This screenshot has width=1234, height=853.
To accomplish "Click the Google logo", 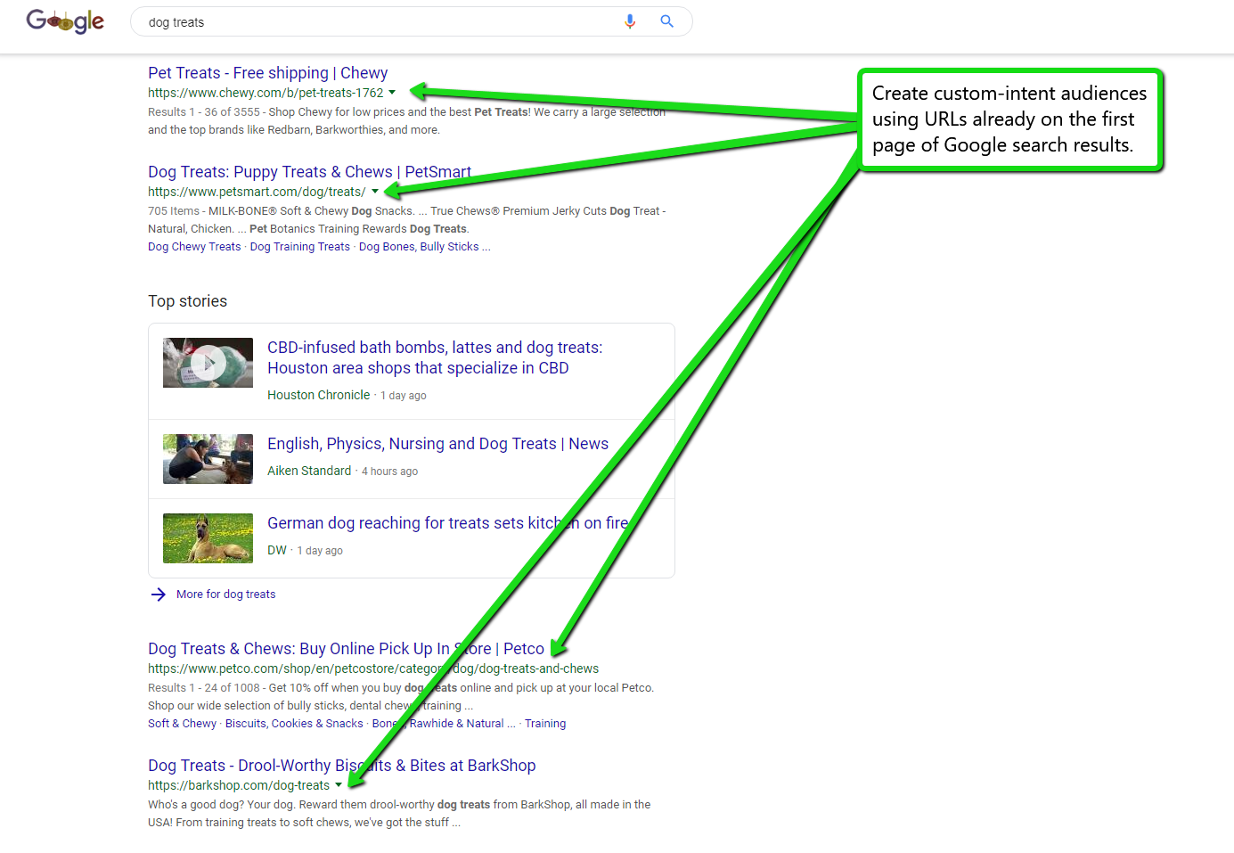I will [65, 21].
